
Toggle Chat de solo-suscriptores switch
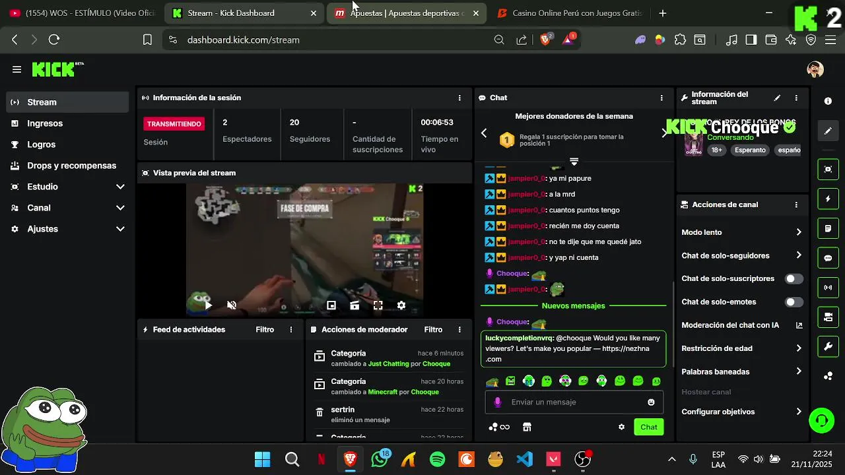pos(794,278)
